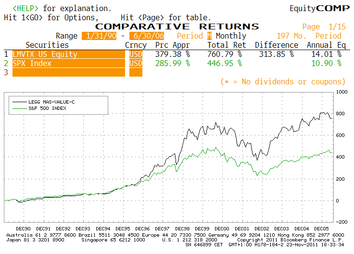
Task: Click the Monthly period label
Action: pyautogui.click(x=231, y=36)
